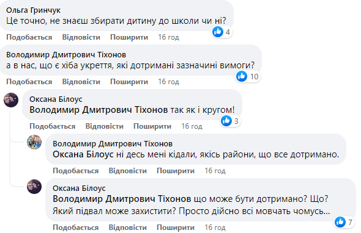Open the Ольга Гринчук author name link
This screenshot has height=233, width=361.
coord(33,10)
